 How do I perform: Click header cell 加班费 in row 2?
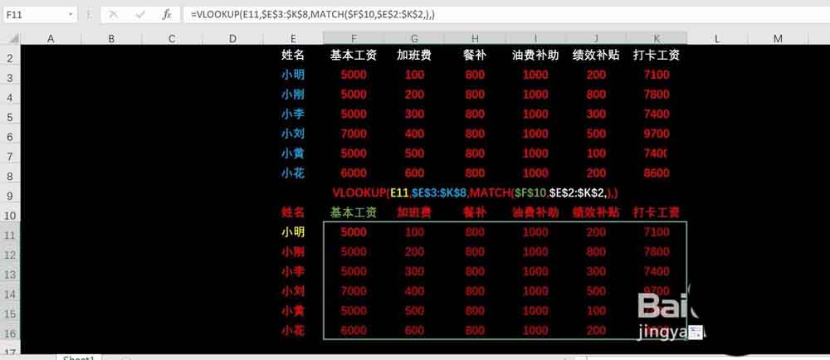tap(414, 56)
